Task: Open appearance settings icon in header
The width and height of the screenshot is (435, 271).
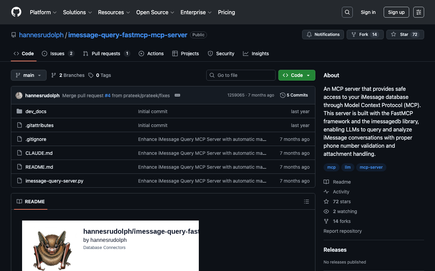Action: pyautogui.click(x=418, y=12)
